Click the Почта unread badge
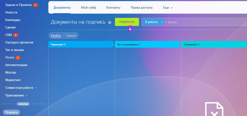This screenshot has height=116, width=247. pyautogui.click(x=18, y=58)
